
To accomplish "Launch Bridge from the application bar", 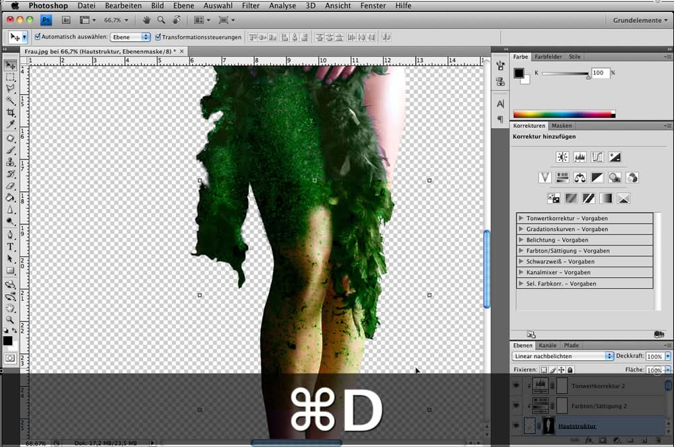I will [66, 20].
